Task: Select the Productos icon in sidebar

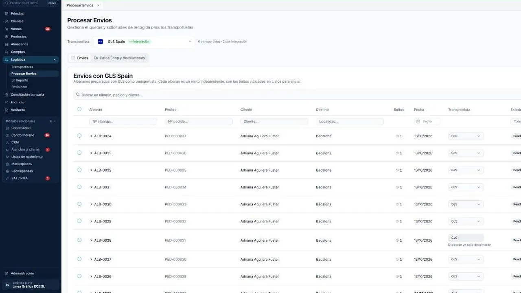Action: (7, 37)
